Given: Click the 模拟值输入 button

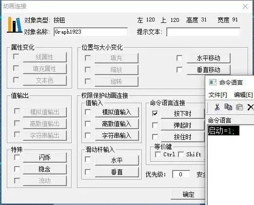Looking at the screenshot, I should pyautogui.click(x=117, y=112).
